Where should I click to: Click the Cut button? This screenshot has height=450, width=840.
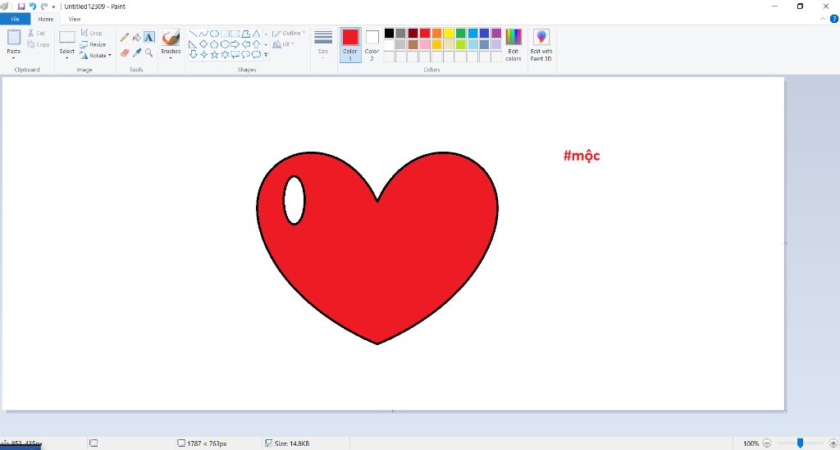36,33
